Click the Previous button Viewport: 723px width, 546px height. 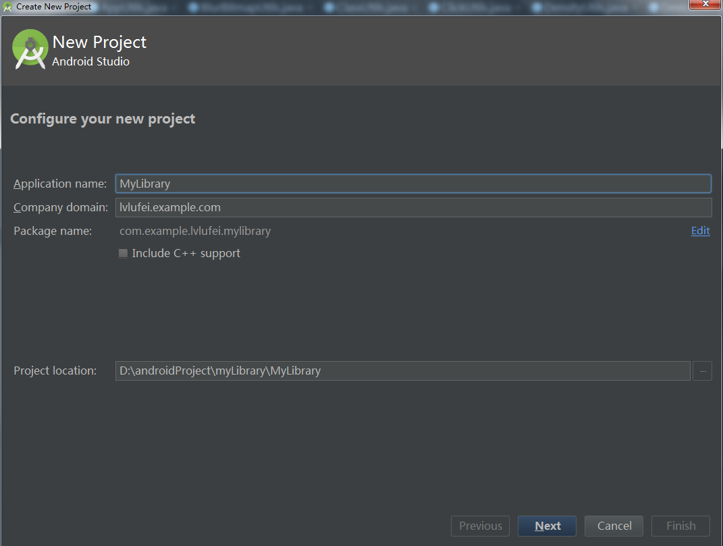click(480, 526)
